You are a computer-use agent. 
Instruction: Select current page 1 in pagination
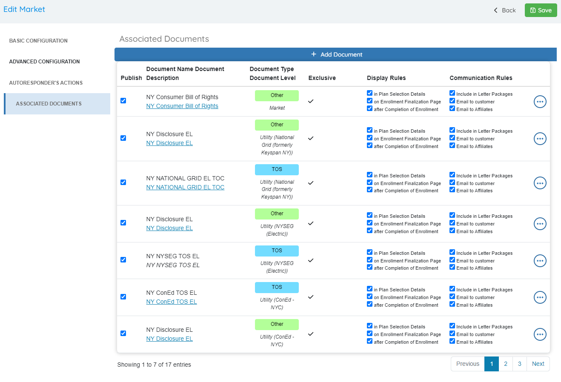click(492, 364)
